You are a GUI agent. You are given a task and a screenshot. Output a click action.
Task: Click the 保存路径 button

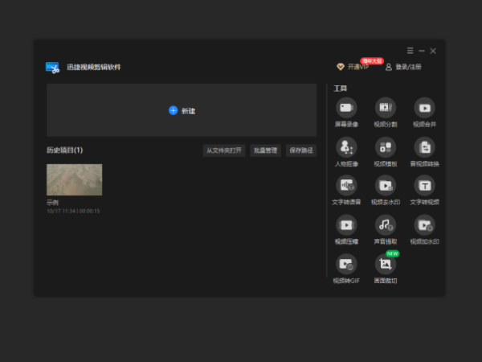(301, 150)
